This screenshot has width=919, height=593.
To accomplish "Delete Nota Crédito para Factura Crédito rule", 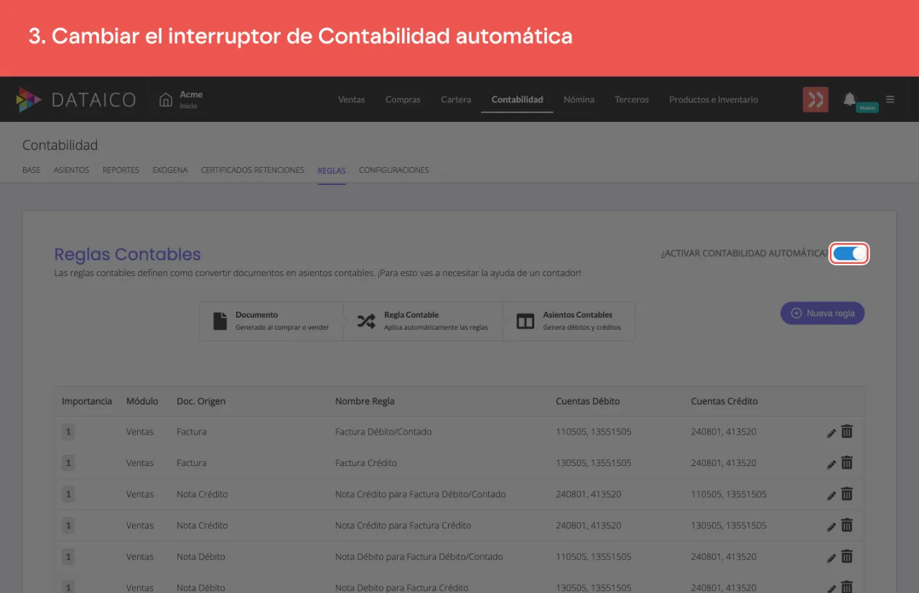I will pyautogui.click(x=847, y=525).
